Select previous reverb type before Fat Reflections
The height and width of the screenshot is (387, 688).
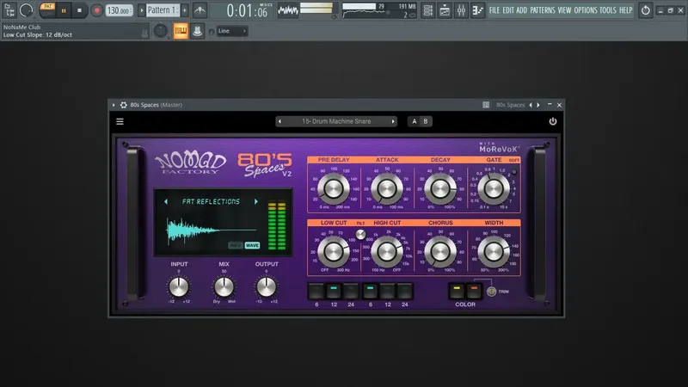166,202
